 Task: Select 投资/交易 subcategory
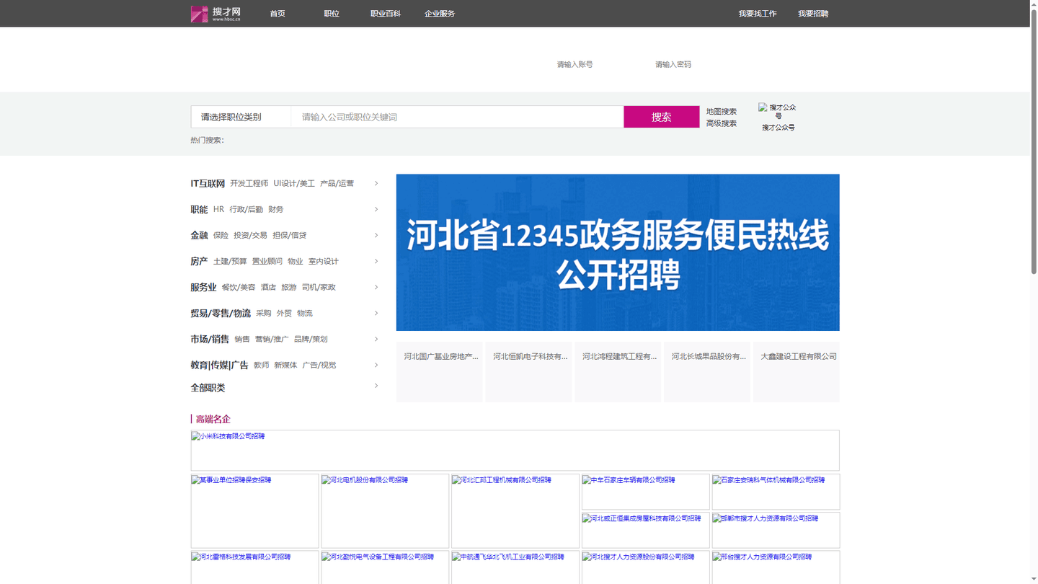[x=250, y=236]
